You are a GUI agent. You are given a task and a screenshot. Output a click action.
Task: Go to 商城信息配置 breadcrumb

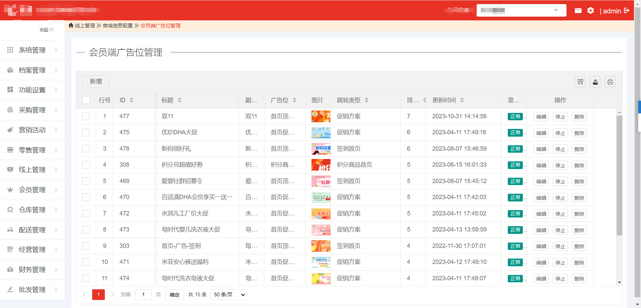pyautogui.click(x=118, y=26)
